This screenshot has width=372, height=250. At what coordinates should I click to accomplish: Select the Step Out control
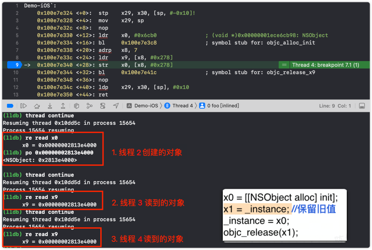coord(63,106)
